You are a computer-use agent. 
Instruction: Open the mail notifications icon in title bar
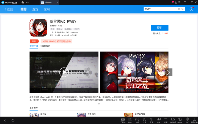tap(172, 2)
